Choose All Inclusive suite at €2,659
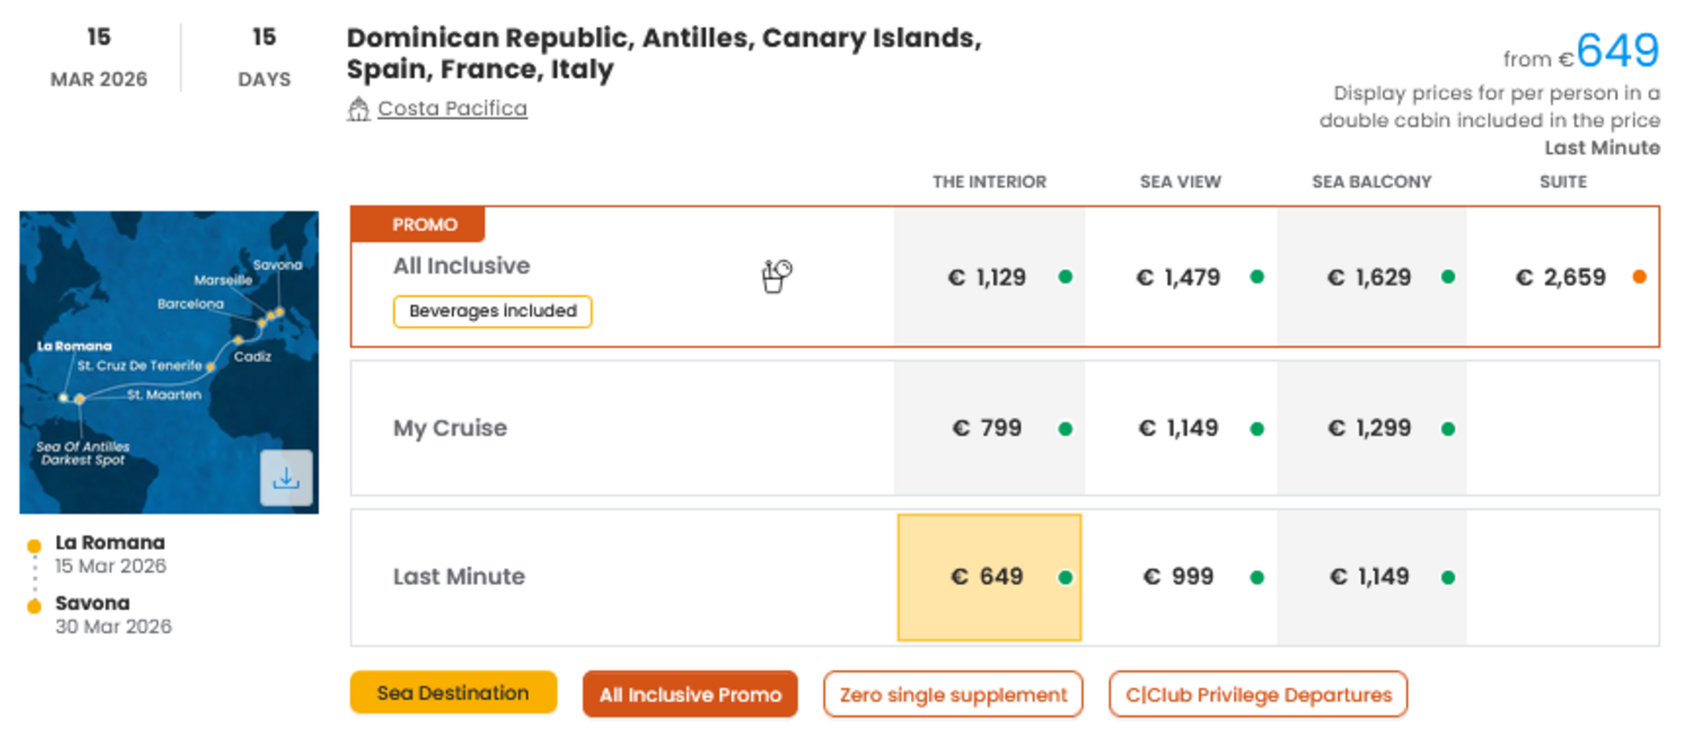1682x731 pixels. pos(1561,277)
